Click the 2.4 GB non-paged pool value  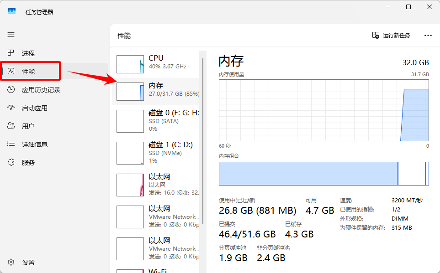[271, 258]
